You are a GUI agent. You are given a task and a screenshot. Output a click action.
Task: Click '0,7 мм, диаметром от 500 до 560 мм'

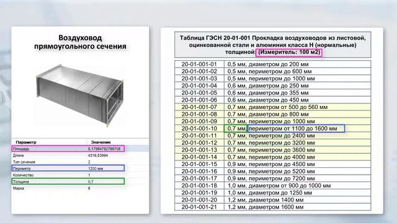pos(277,107)
